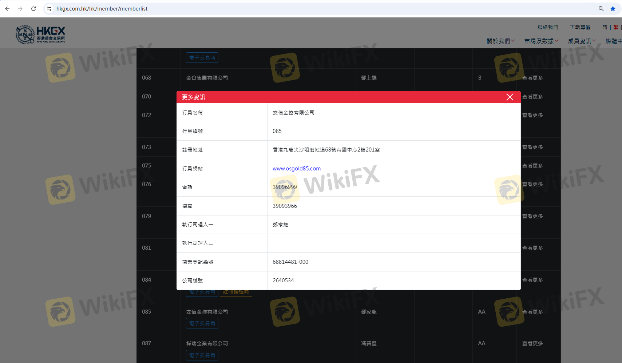Click the HKGX logo
Viewport: 622px width, 363px height.
(40, 35)
